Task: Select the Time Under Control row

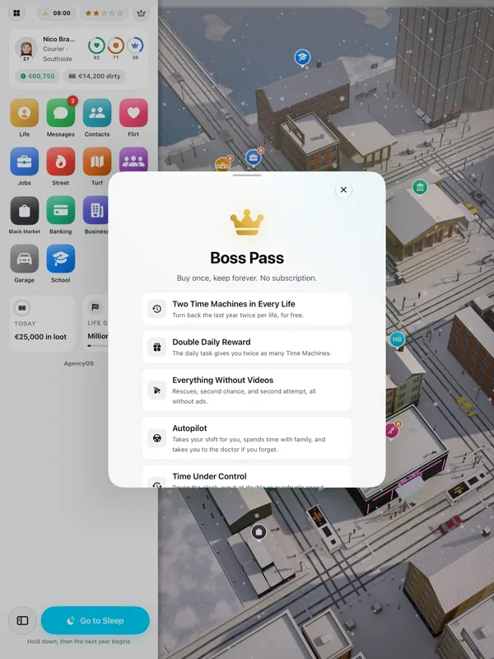Action: tap(247, 477)
